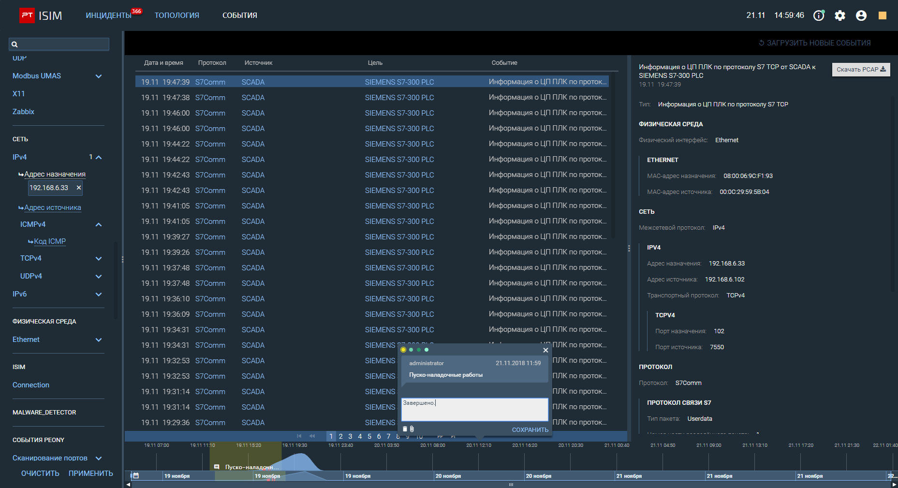Attach a file with paperclip icon
The image size is (898, 488).
412,429
